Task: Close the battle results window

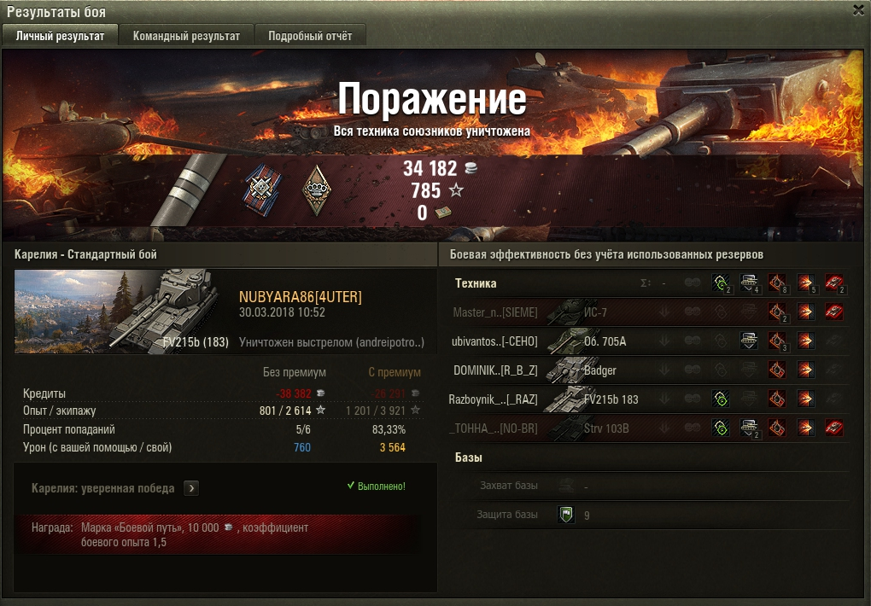Action: tap(859, 10)
